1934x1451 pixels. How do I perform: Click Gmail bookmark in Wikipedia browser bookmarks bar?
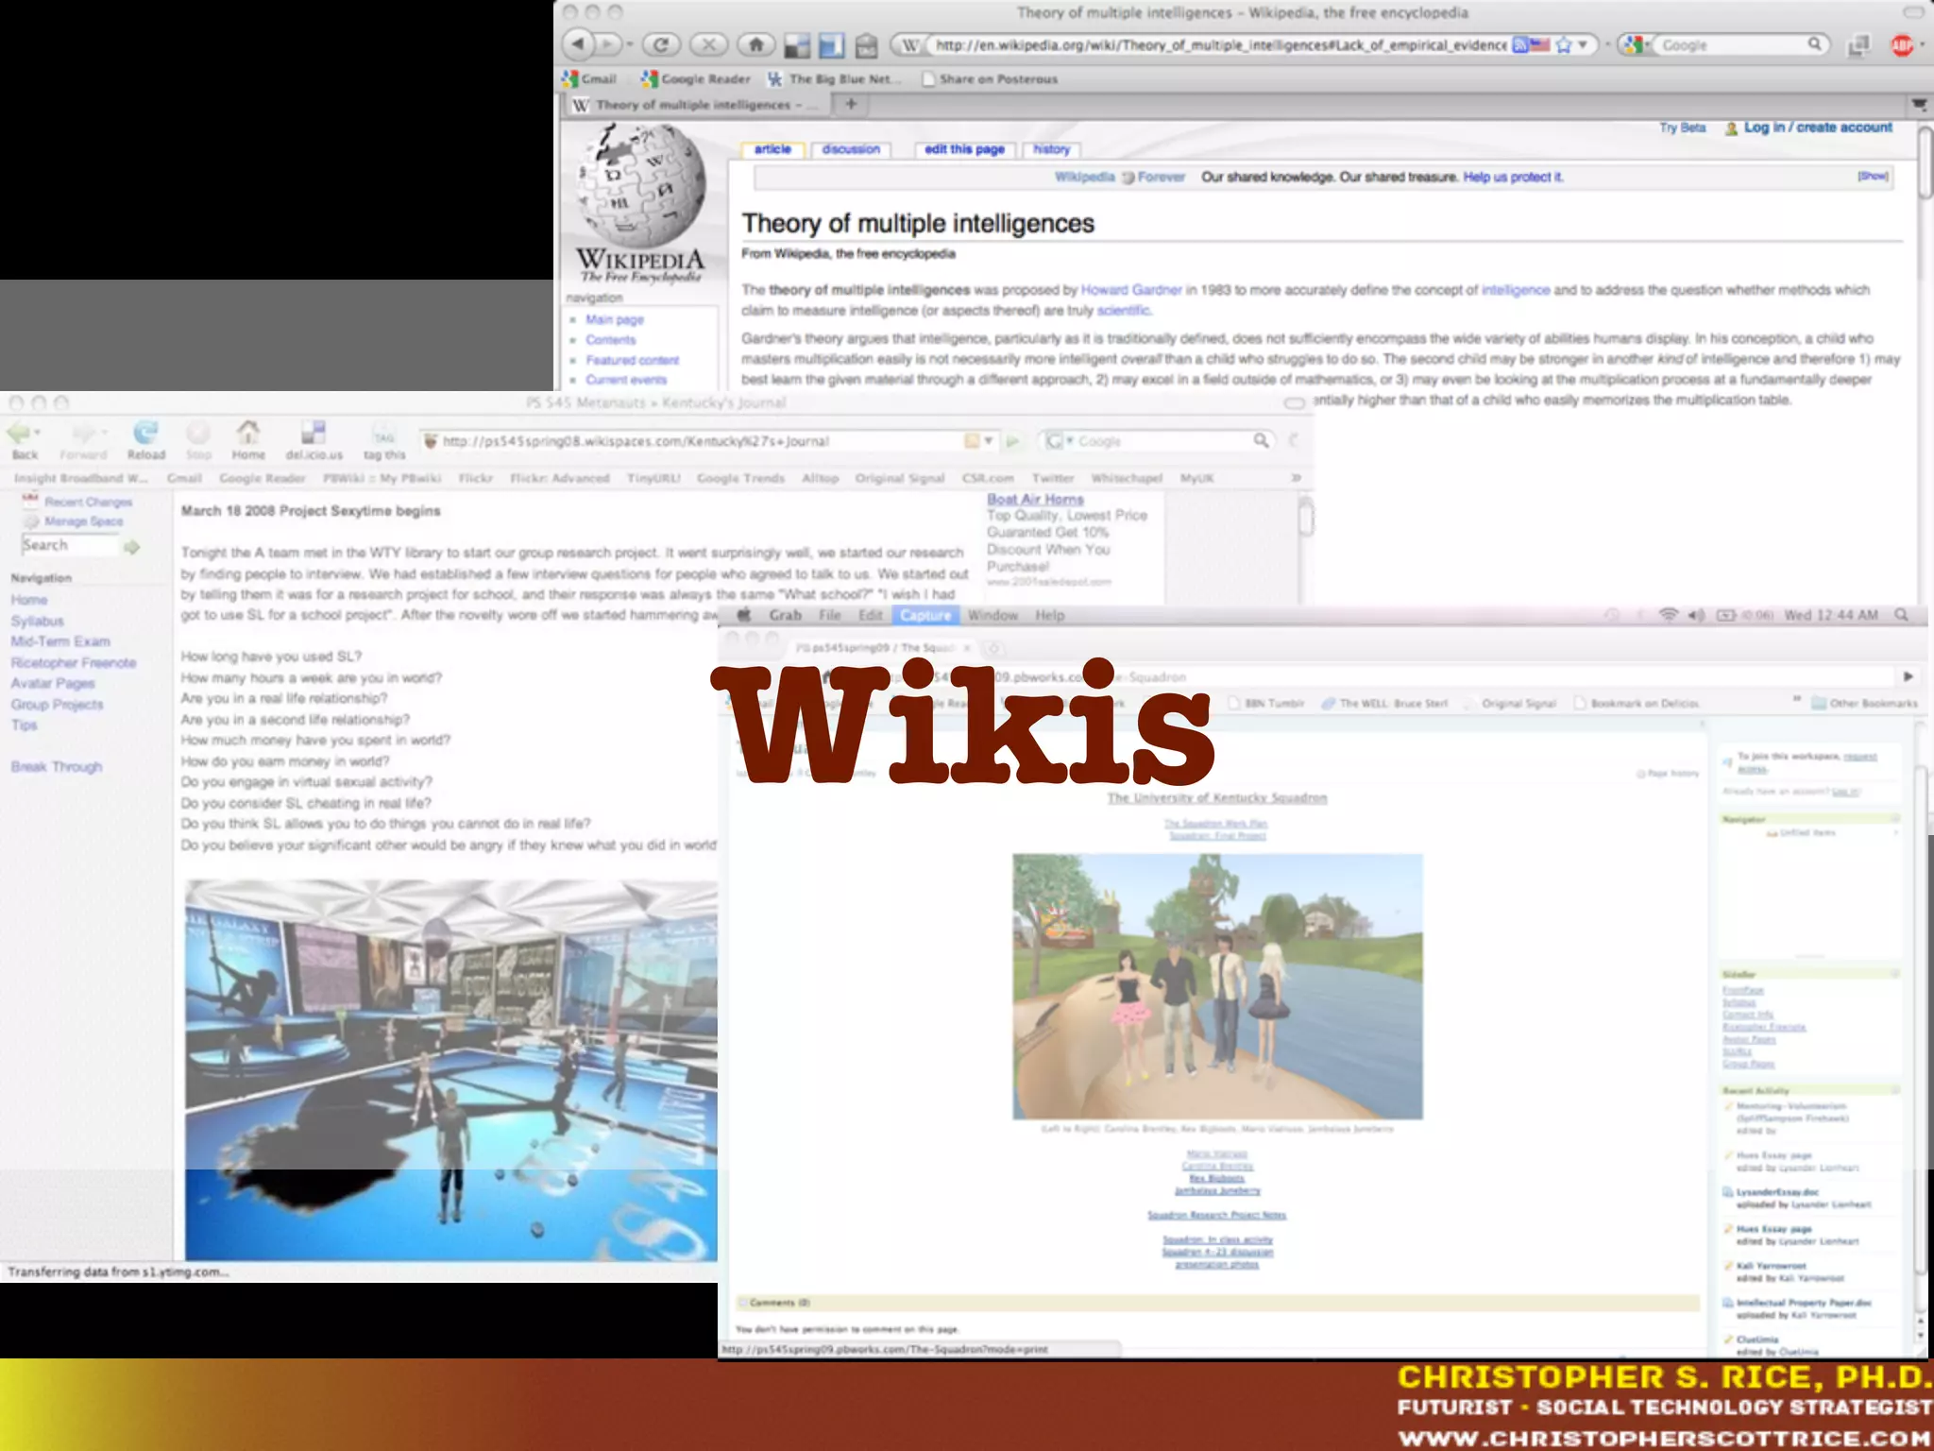589,78
